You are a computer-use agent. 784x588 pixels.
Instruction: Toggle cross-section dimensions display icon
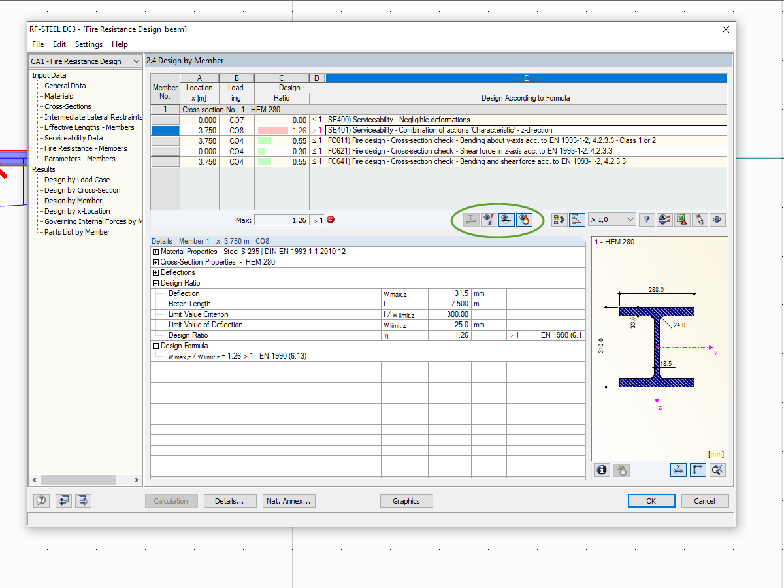click(x=678, y=470)
